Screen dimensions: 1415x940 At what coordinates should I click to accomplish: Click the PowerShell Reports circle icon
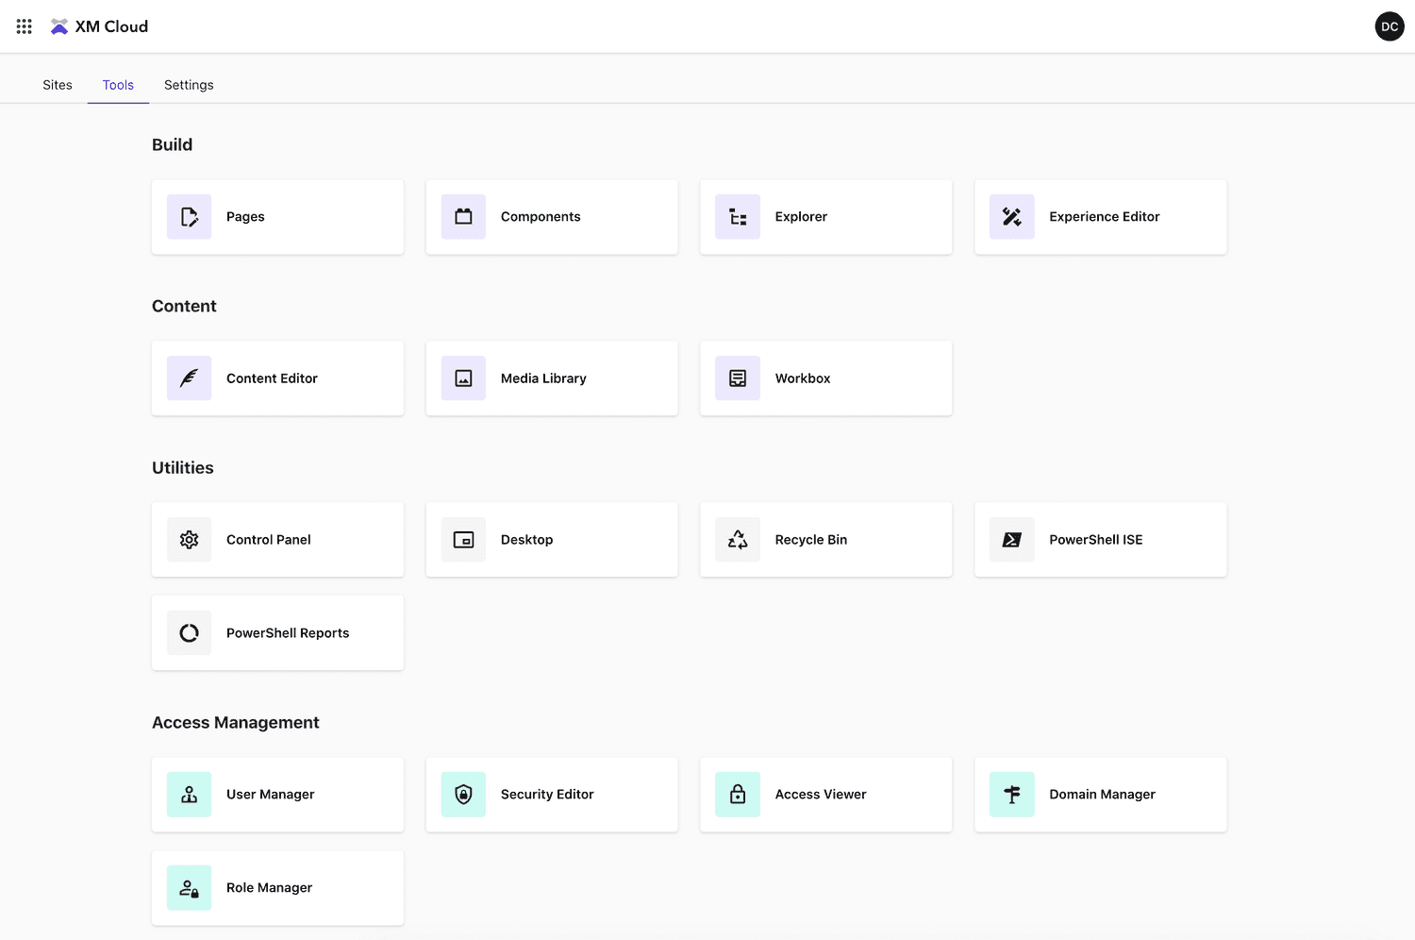tap(190, 633)
